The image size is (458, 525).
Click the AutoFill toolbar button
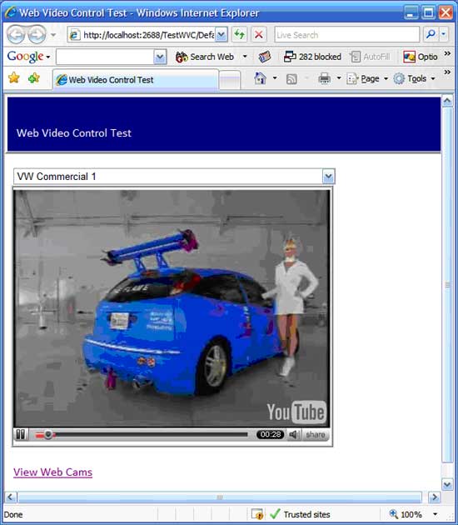point(371,57)
